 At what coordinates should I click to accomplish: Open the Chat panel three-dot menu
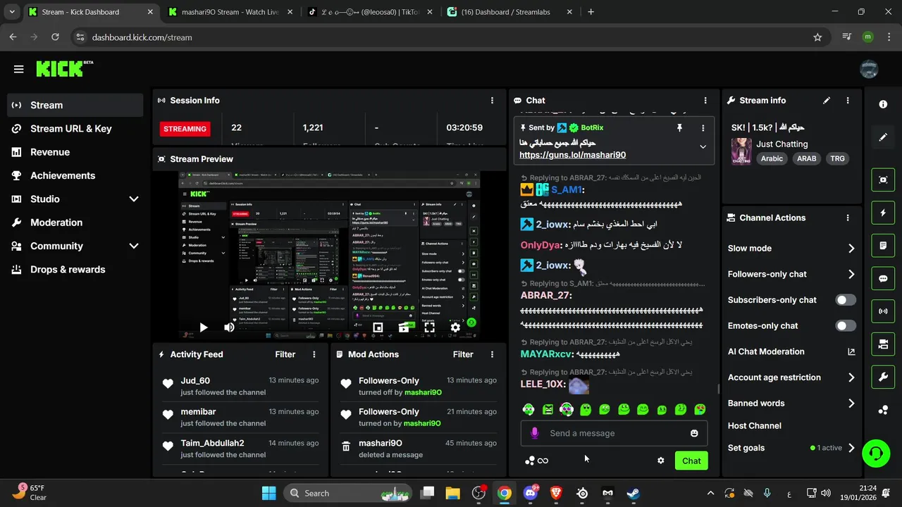[705, 101]
